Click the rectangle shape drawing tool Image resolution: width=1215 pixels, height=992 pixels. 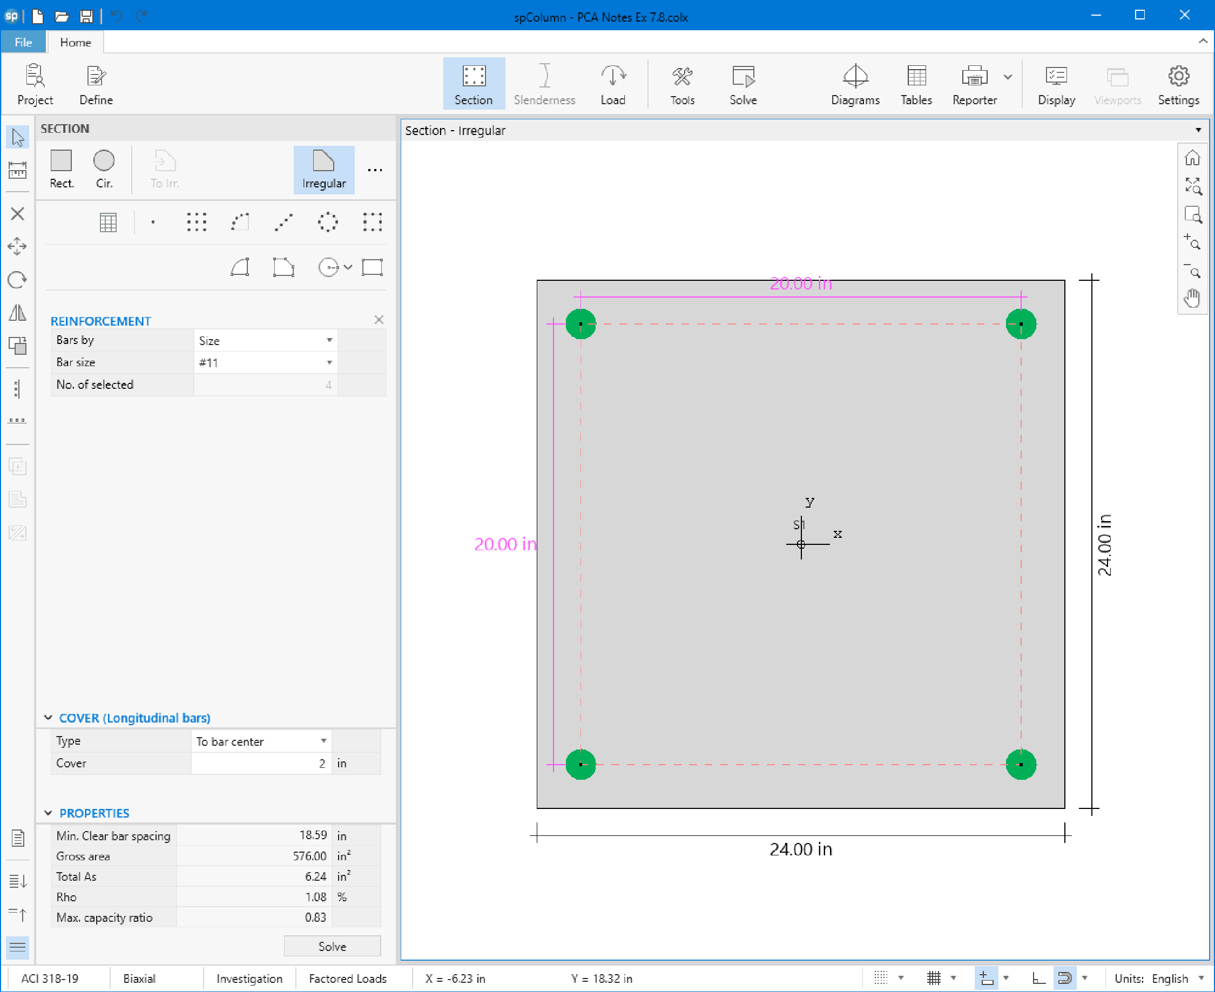click(372, 267)
